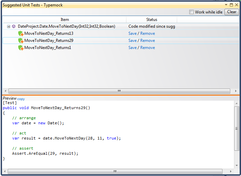Save the MoveToNextDay_Returns13 test

[132, 33]
